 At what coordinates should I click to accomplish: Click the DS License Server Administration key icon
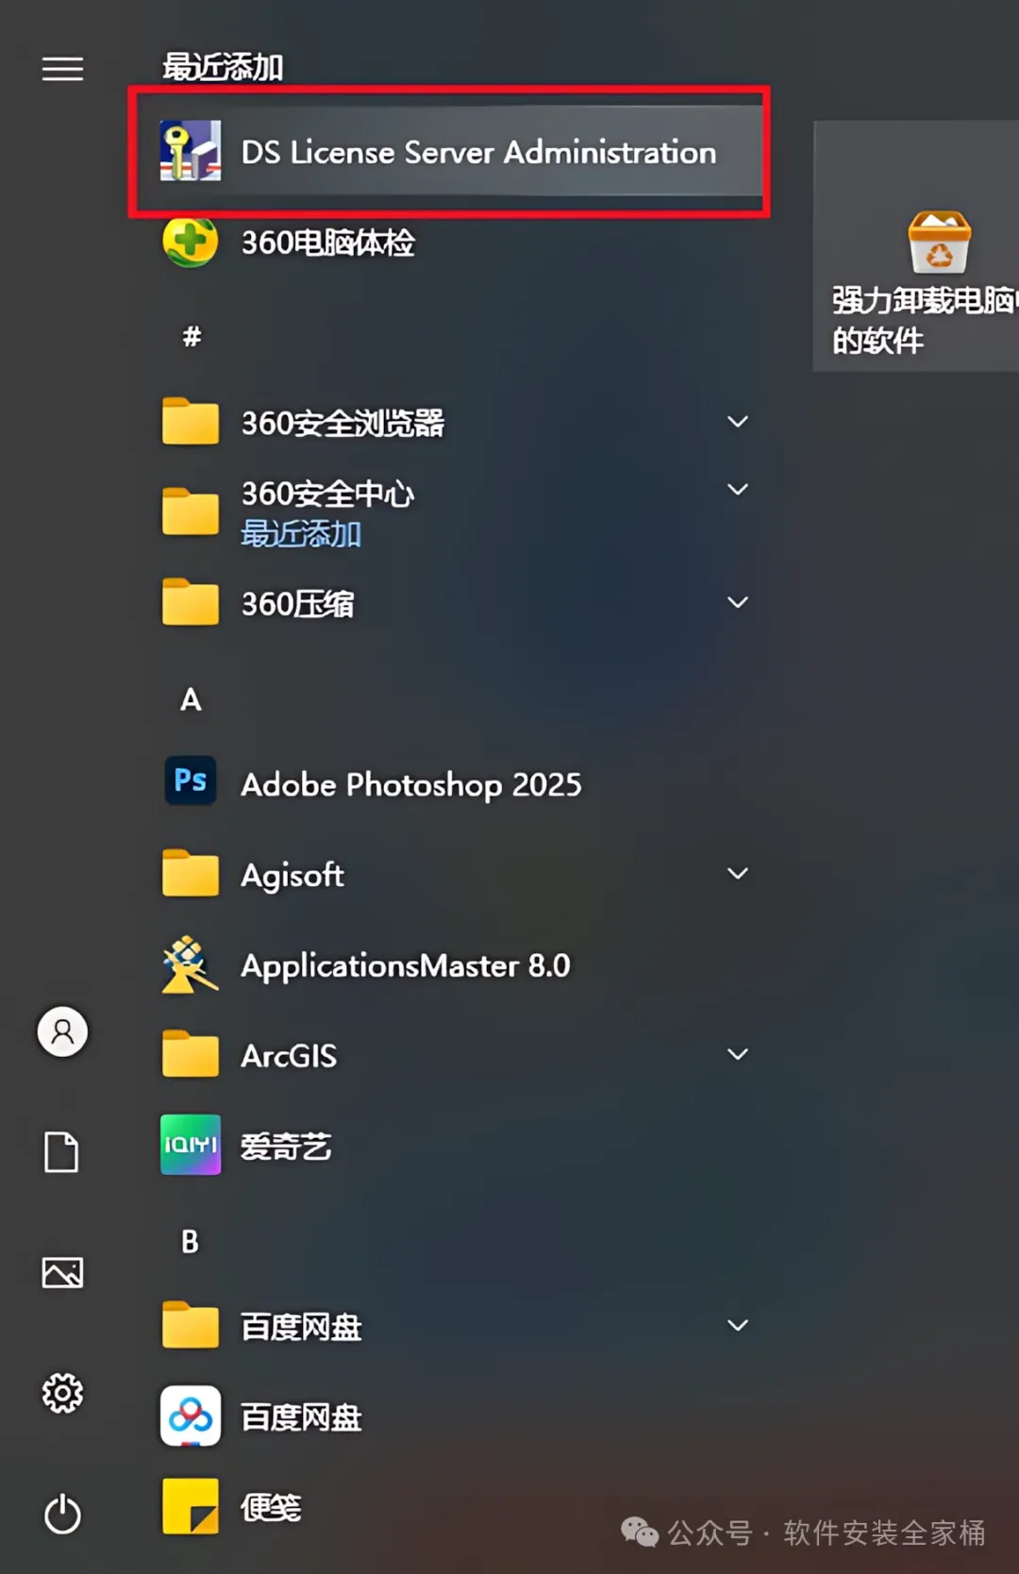tap(191, 151)
